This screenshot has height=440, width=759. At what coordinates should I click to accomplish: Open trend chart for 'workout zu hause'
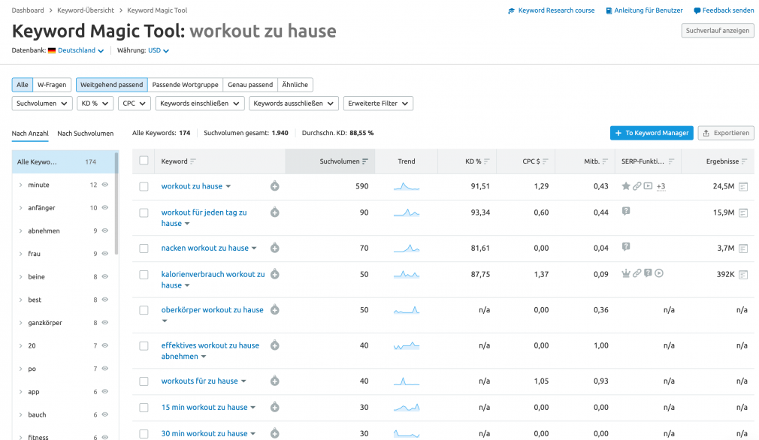pos(407,186)
